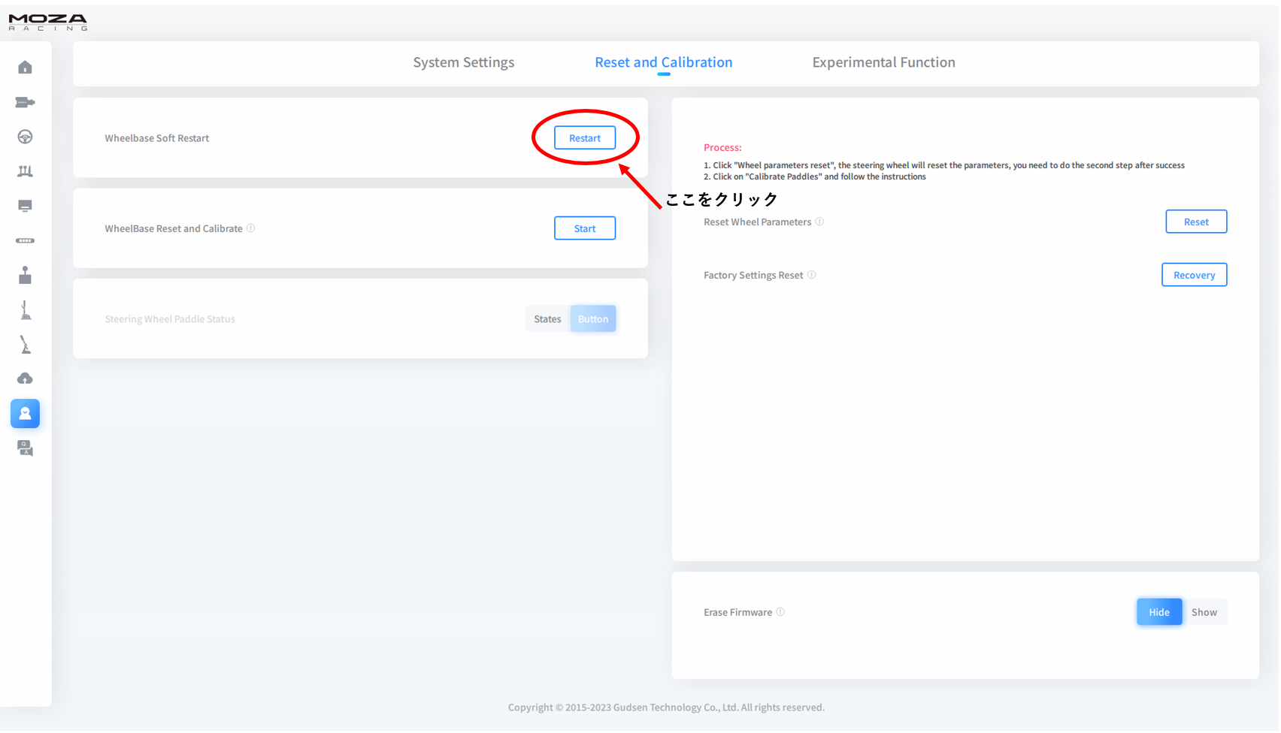
Task: Start WheelBase Reset and Calibrate
Action: (x=585, y=228)
